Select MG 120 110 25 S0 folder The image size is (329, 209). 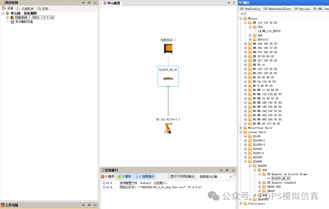[x=265, y=69]
